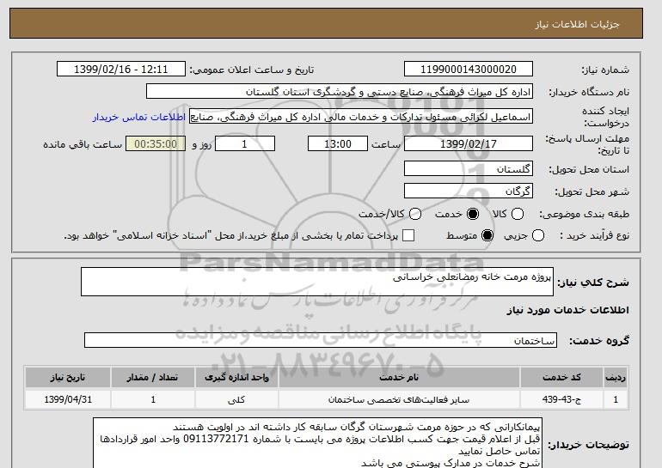
Task: Click the کد خدمت column header
Action: (x=561, y=377)
